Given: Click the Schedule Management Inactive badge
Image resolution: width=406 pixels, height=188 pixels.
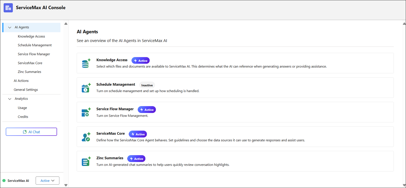Looking at the screenshot, I should [x=147, y=85].
